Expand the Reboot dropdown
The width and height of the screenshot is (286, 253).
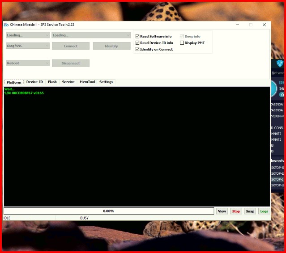click(28, 63)
